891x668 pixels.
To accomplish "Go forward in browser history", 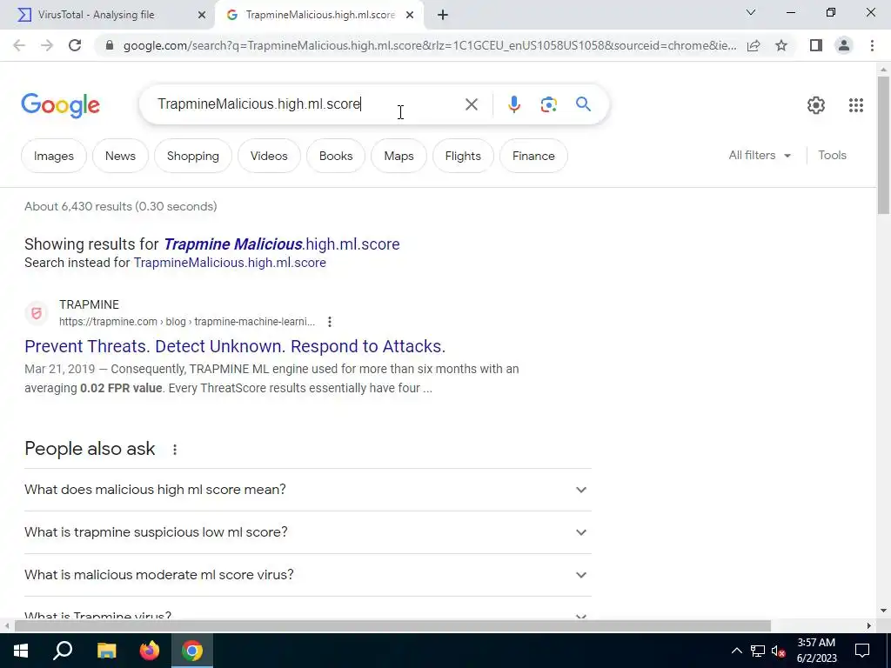I will [47, 45].
